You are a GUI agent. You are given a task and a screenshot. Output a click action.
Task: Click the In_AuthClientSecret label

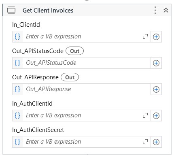pos(38,130)
